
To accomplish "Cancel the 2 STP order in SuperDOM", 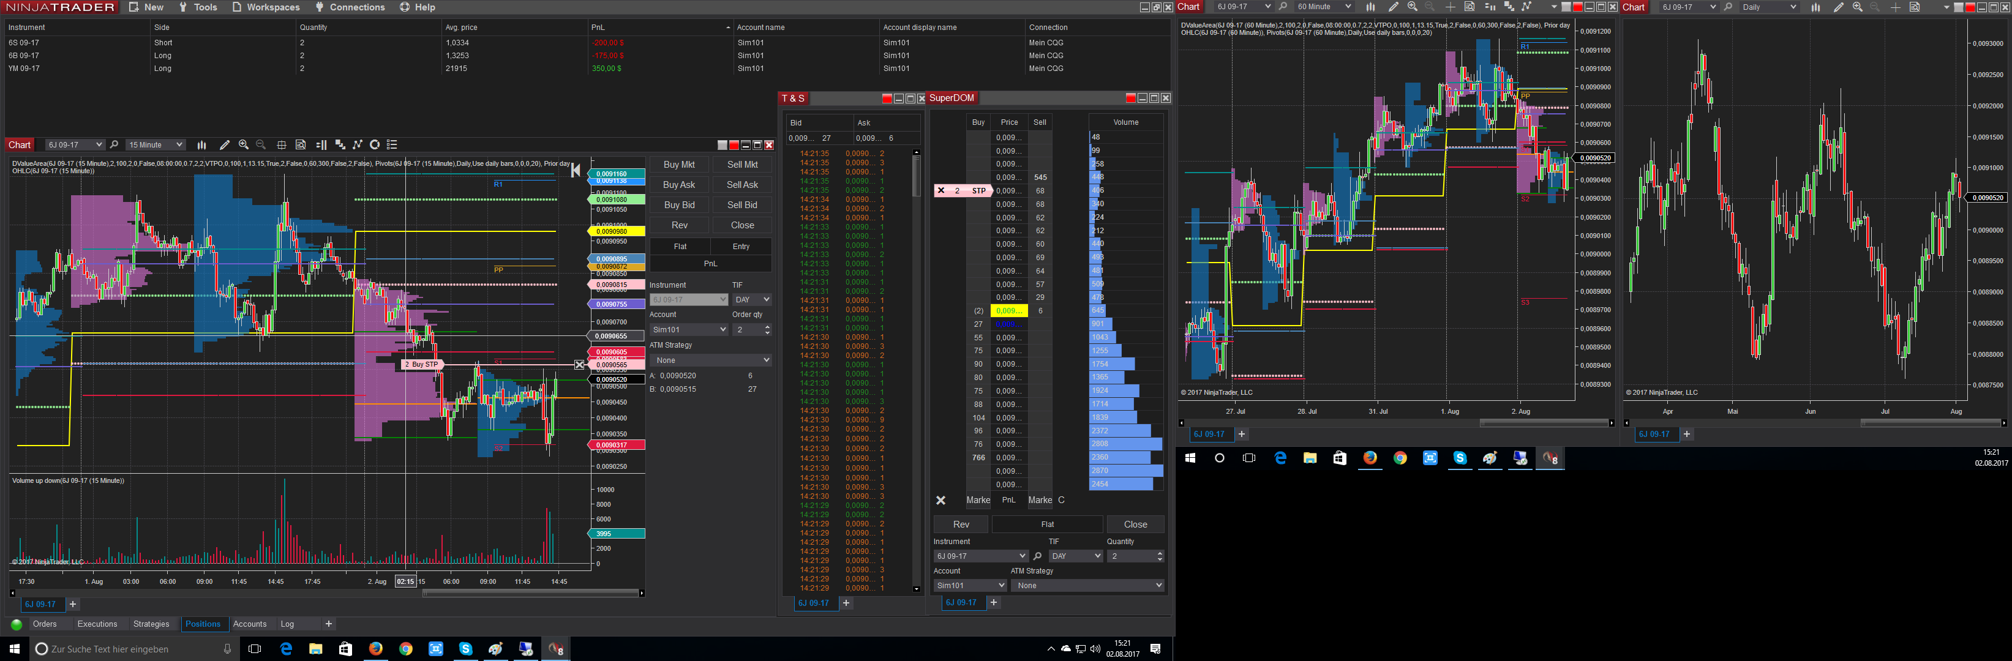I will tap(941, 190).
